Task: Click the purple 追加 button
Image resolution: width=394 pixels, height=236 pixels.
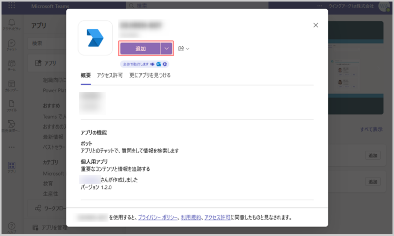Action: [x=140, y=48]
